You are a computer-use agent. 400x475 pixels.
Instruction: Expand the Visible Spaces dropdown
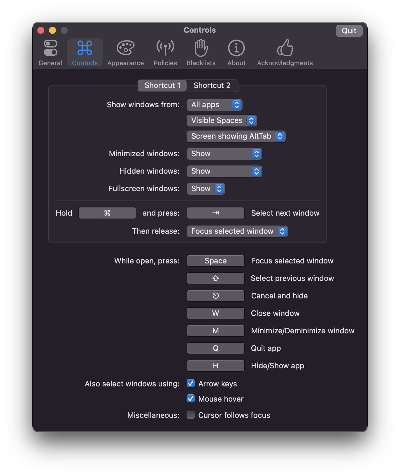(222, 121)
